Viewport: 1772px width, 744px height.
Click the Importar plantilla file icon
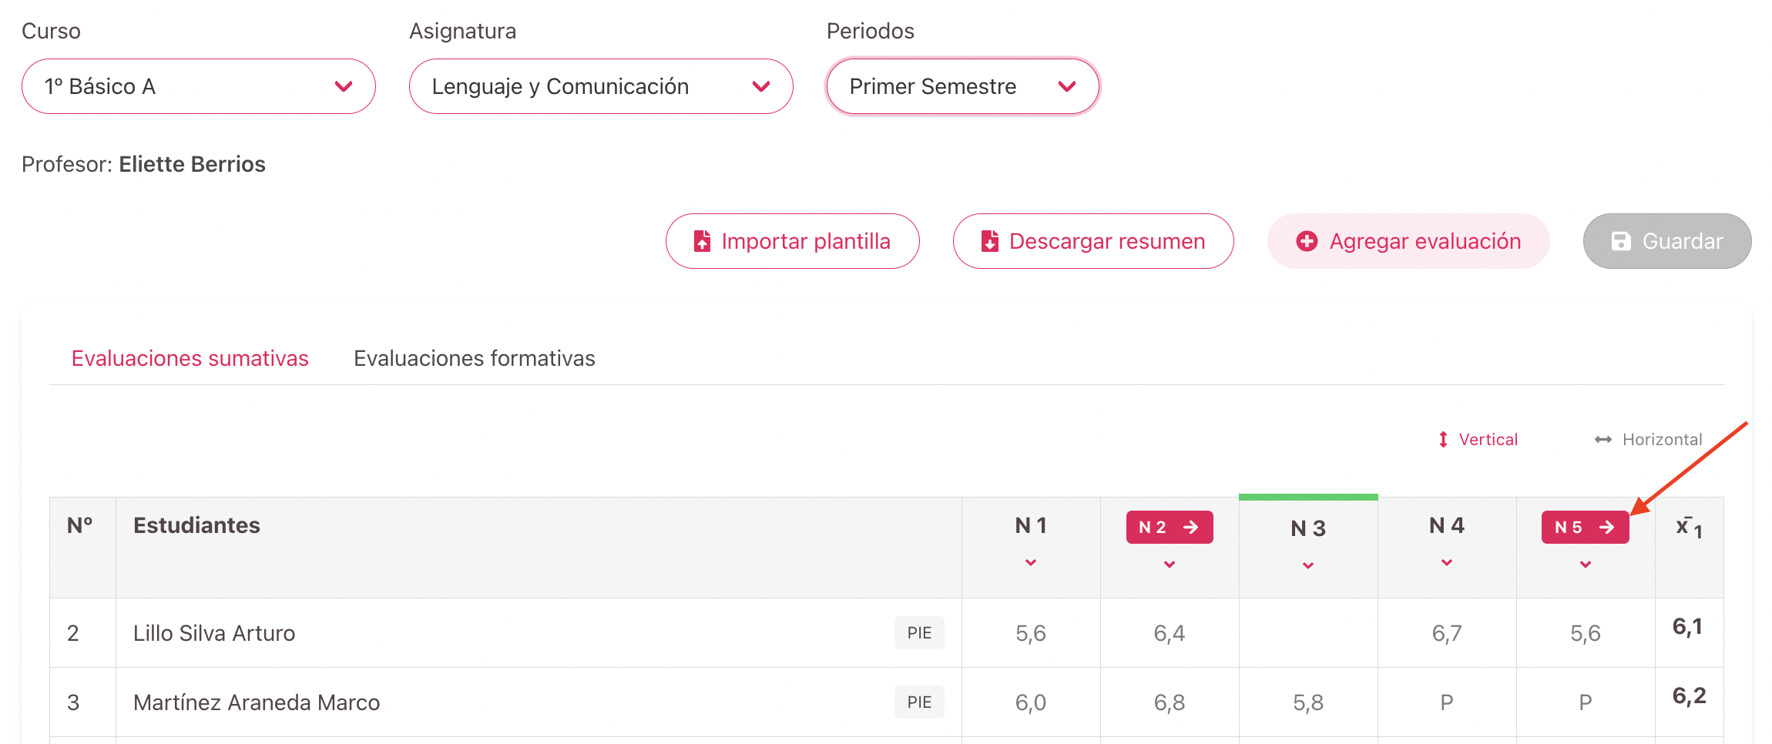point(702,241)
